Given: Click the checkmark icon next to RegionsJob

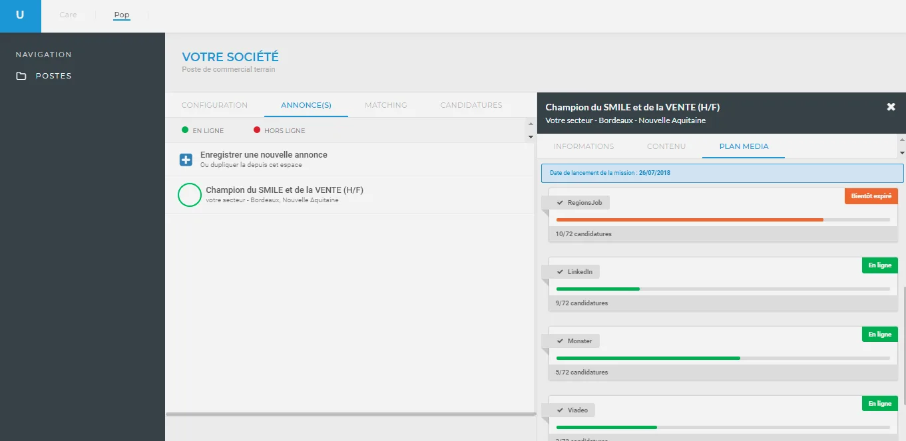Looking at the screenshot, I should (561, 202).
